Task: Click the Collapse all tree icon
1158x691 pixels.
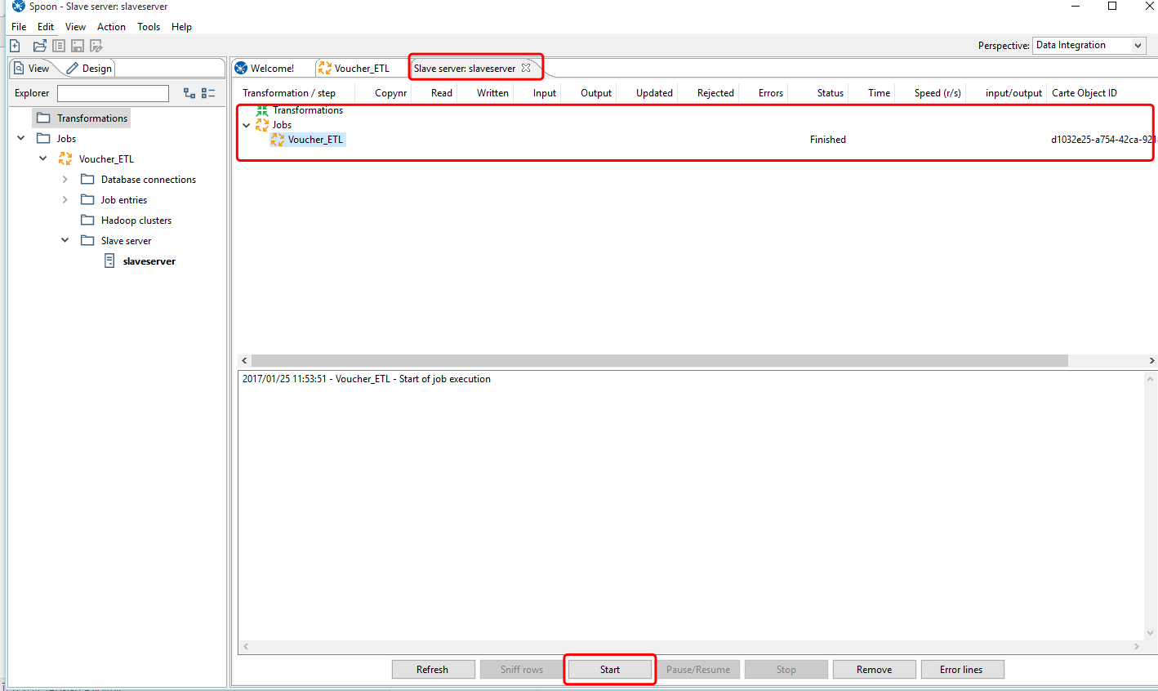Action: [208, 93]
